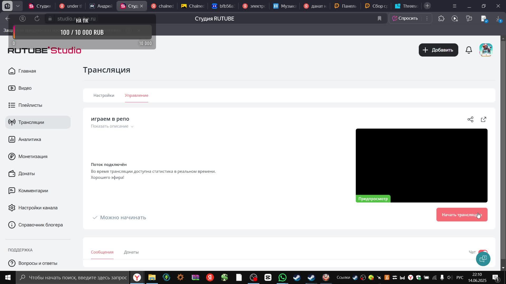The height and width of the screenshot is (284, 506).
Task: Open WhatsApp from the taskbar
Action: [x=282, y=277]
